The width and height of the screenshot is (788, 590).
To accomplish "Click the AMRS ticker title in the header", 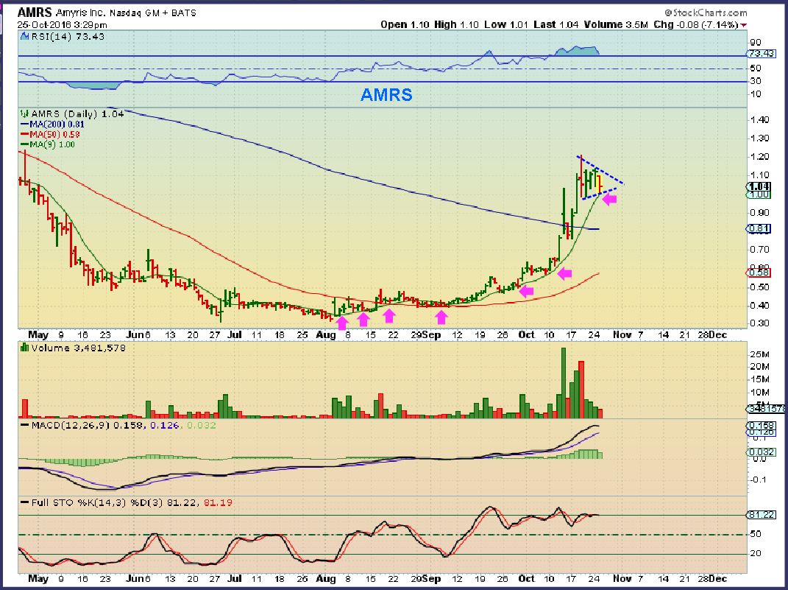I will click(x=35, y=12).
